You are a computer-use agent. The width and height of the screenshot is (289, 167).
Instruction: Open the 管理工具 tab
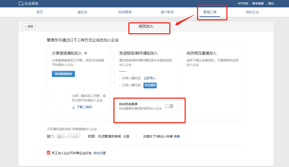210,12
